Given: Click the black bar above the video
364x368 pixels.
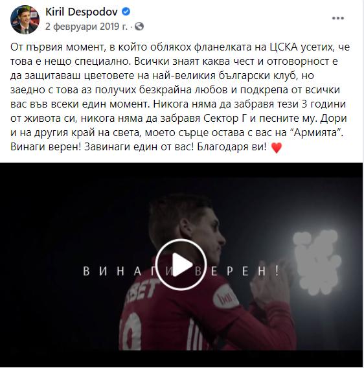Looking at the screenshot, I should pos(181,170).
